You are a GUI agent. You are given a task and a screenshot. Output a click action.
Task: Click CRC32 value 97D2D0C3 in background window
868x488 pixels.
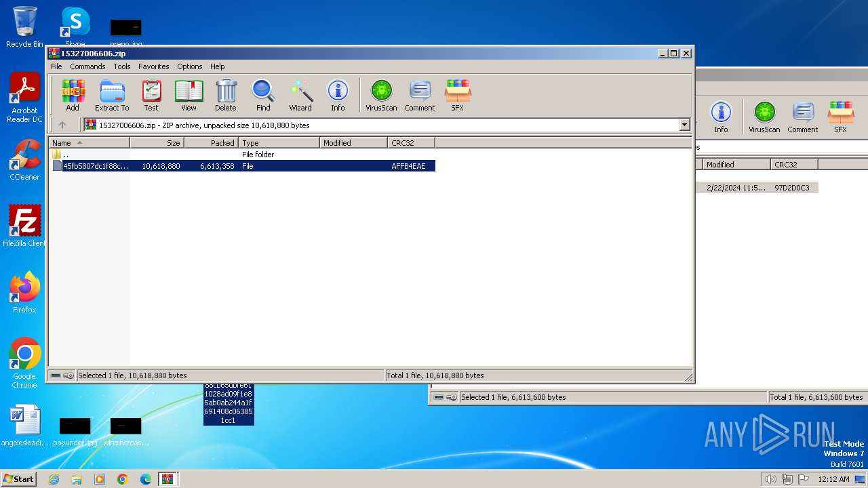pyautogui.click(x=792, y=188)
